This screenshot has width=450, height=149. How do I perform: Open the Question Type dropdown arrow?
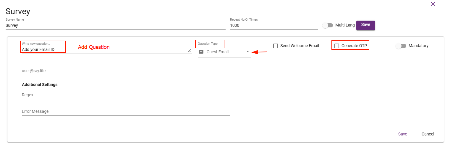[248, 52]
